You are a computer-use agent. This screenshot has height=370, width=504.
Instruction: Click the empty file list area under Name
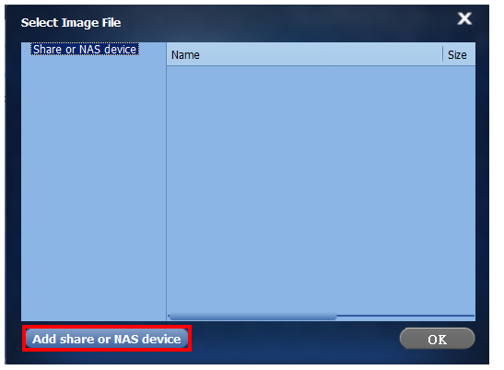click(321, 190)
